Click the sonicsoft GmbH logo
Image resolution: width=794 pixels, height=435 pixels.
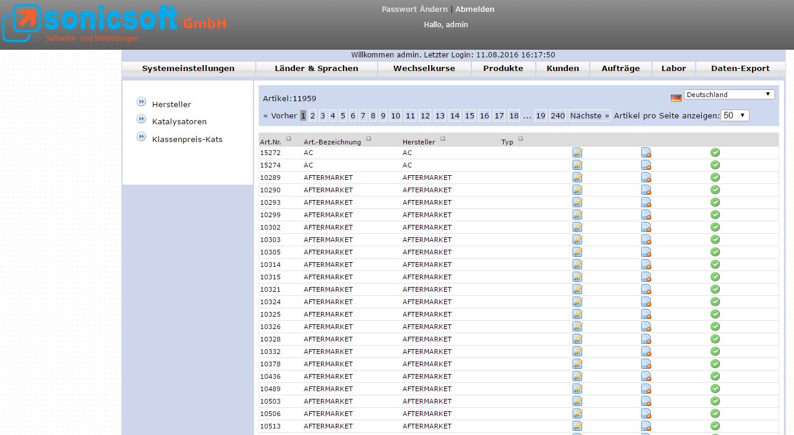coord(115,24)
